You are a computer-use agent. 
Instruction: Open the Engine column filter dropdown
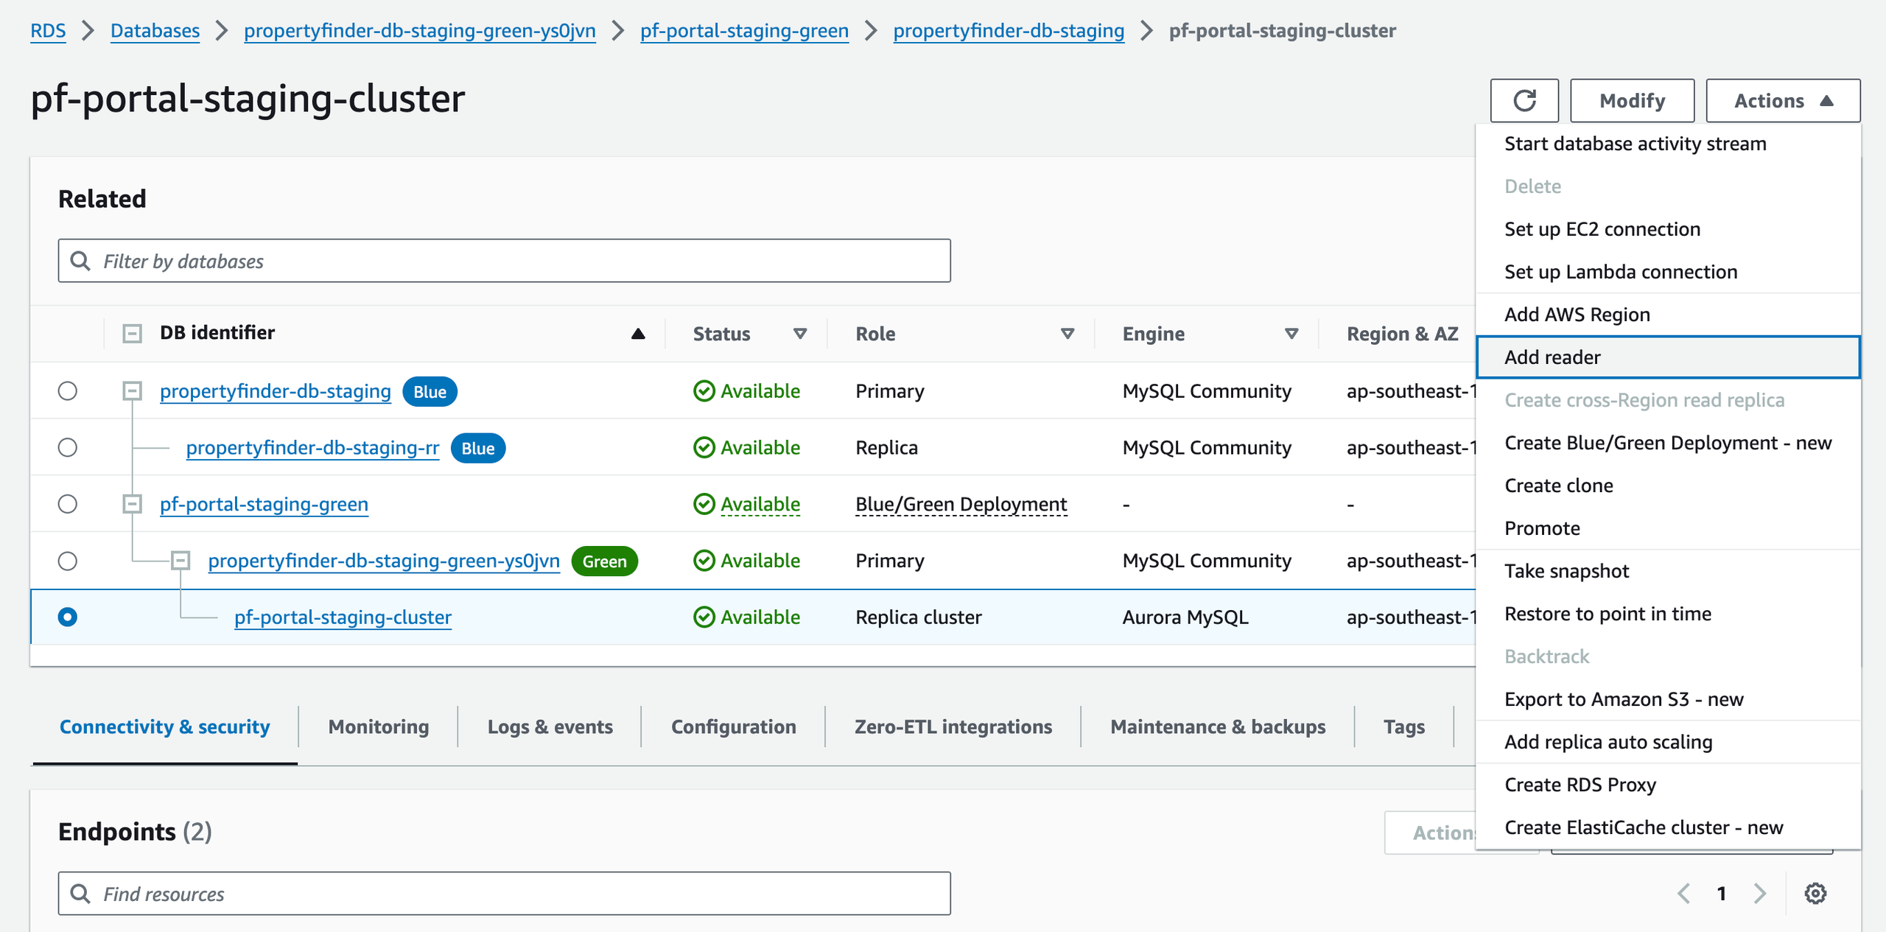1291,334
